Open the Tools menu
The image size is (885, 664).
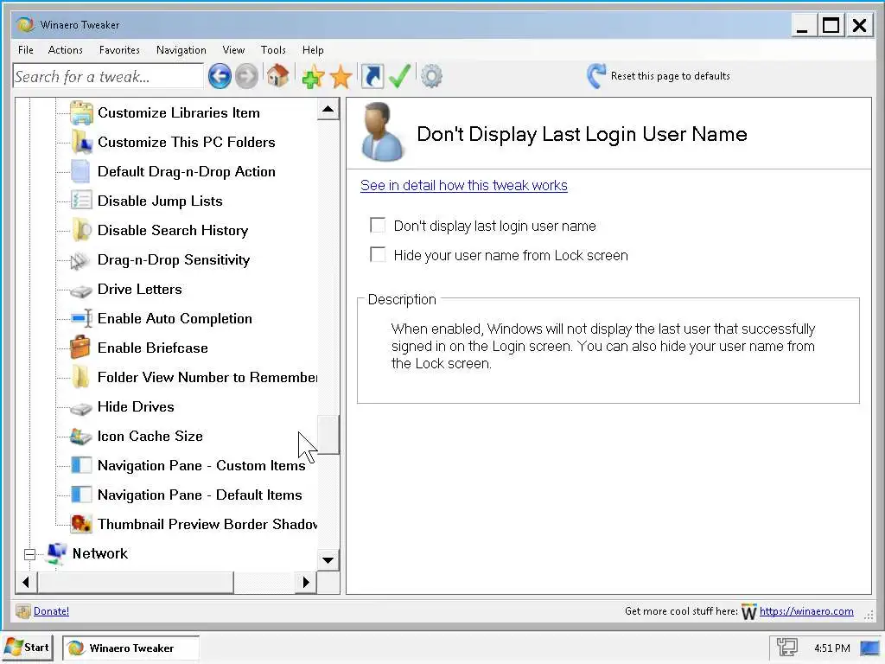[x=273, y=49]
